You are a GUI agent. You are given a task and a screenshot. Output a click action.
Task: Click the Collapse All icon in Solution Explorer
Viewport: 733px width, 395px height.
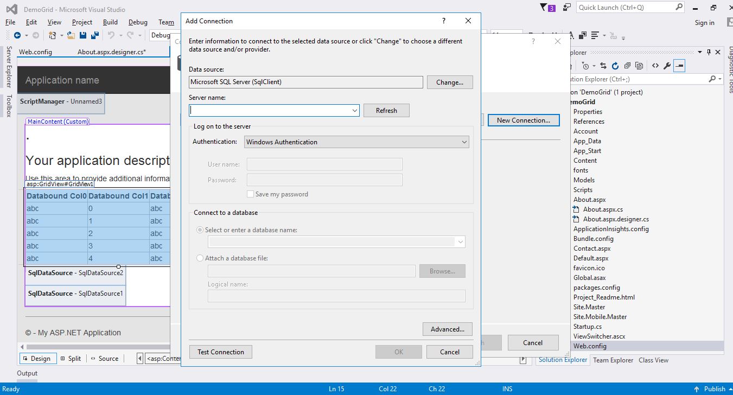(627, 66)
